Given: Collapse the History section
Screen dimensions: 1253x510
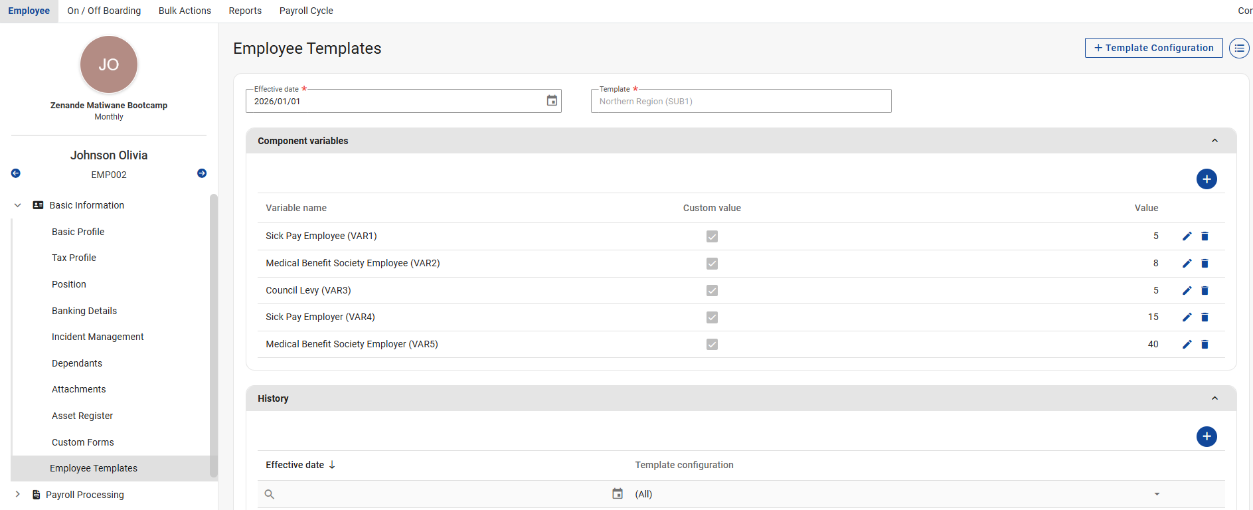Looking at the screenshot, I should [1214, 398].
